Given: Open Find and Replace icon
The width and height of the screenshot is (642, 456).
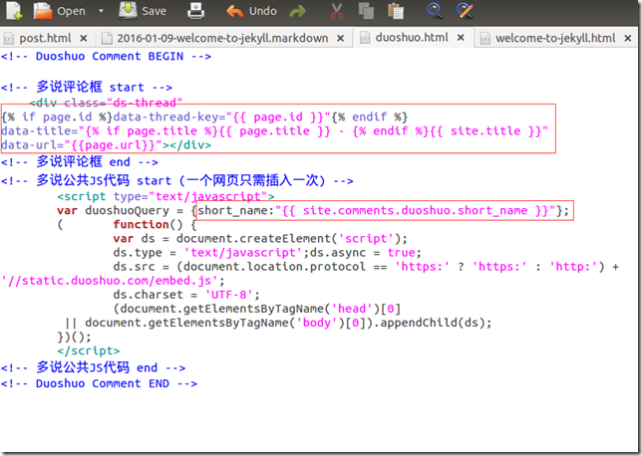Looking at the screenshot, I should [x=465, y=11].
